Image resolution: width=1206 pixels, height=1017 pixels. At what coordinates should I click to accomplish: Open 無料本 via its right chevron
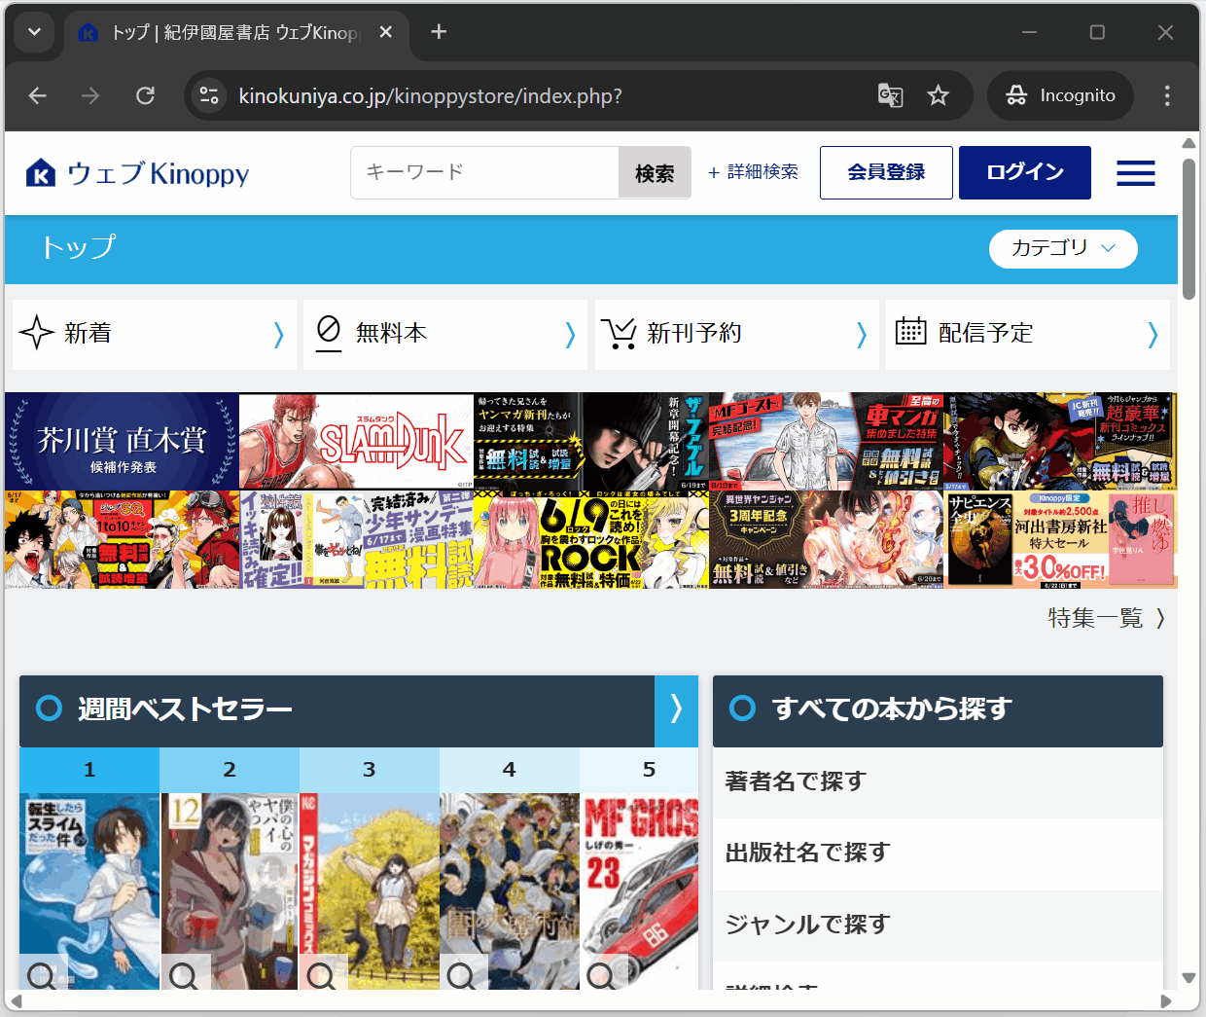pos(571,335)
